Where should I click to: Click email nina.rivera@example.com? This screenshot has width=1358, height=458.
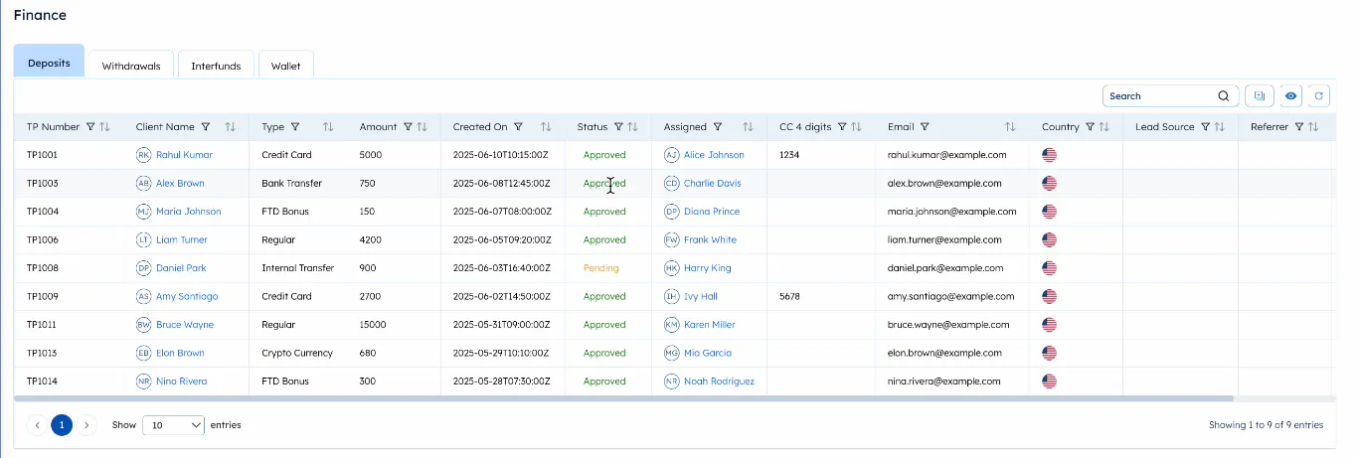pos(943,382)
